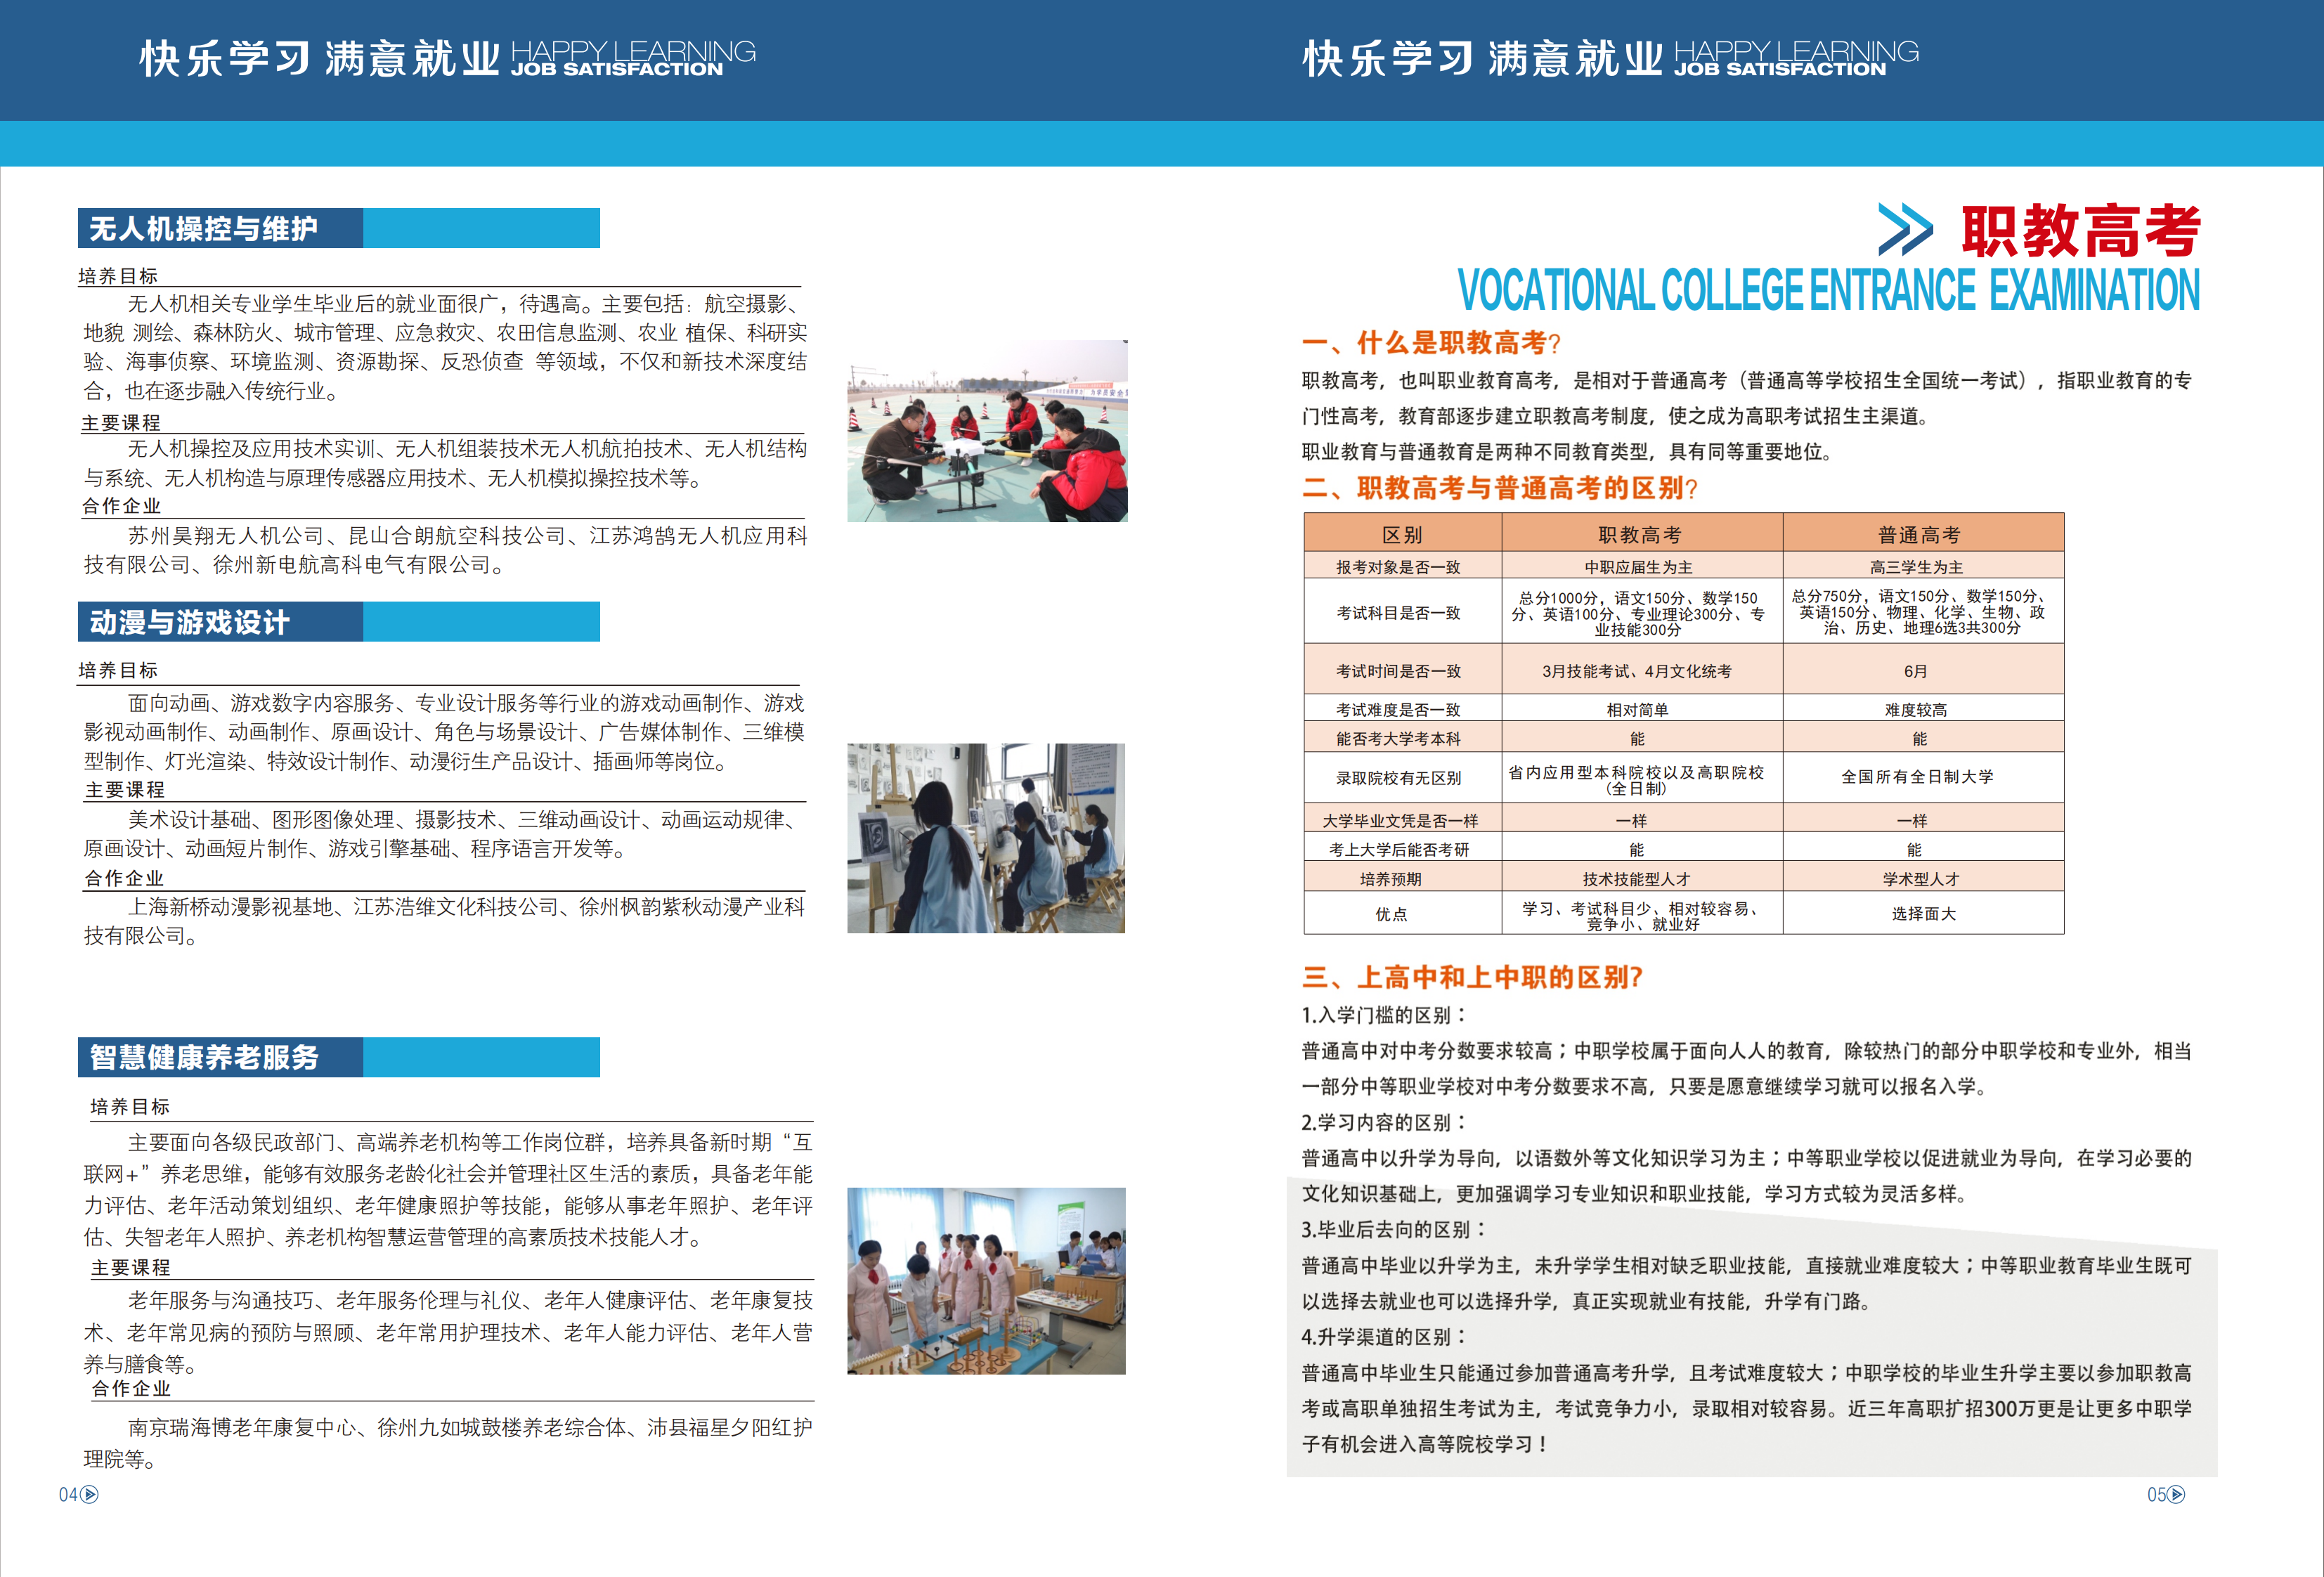Click the play arrow icon beside page number 04
Screen dimensions: 2324x1577
[89, 1494]
